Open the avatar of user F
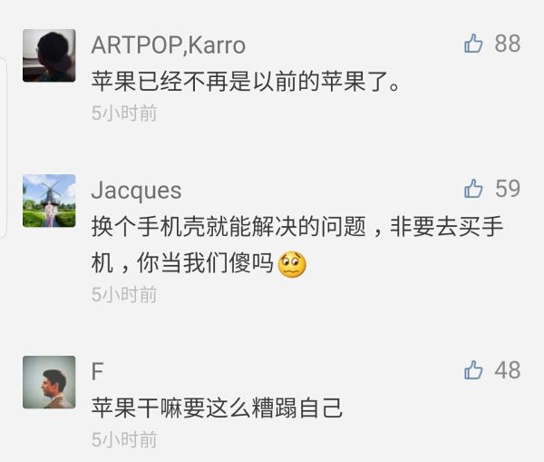544x462 pixels. (x=49, y=382)
